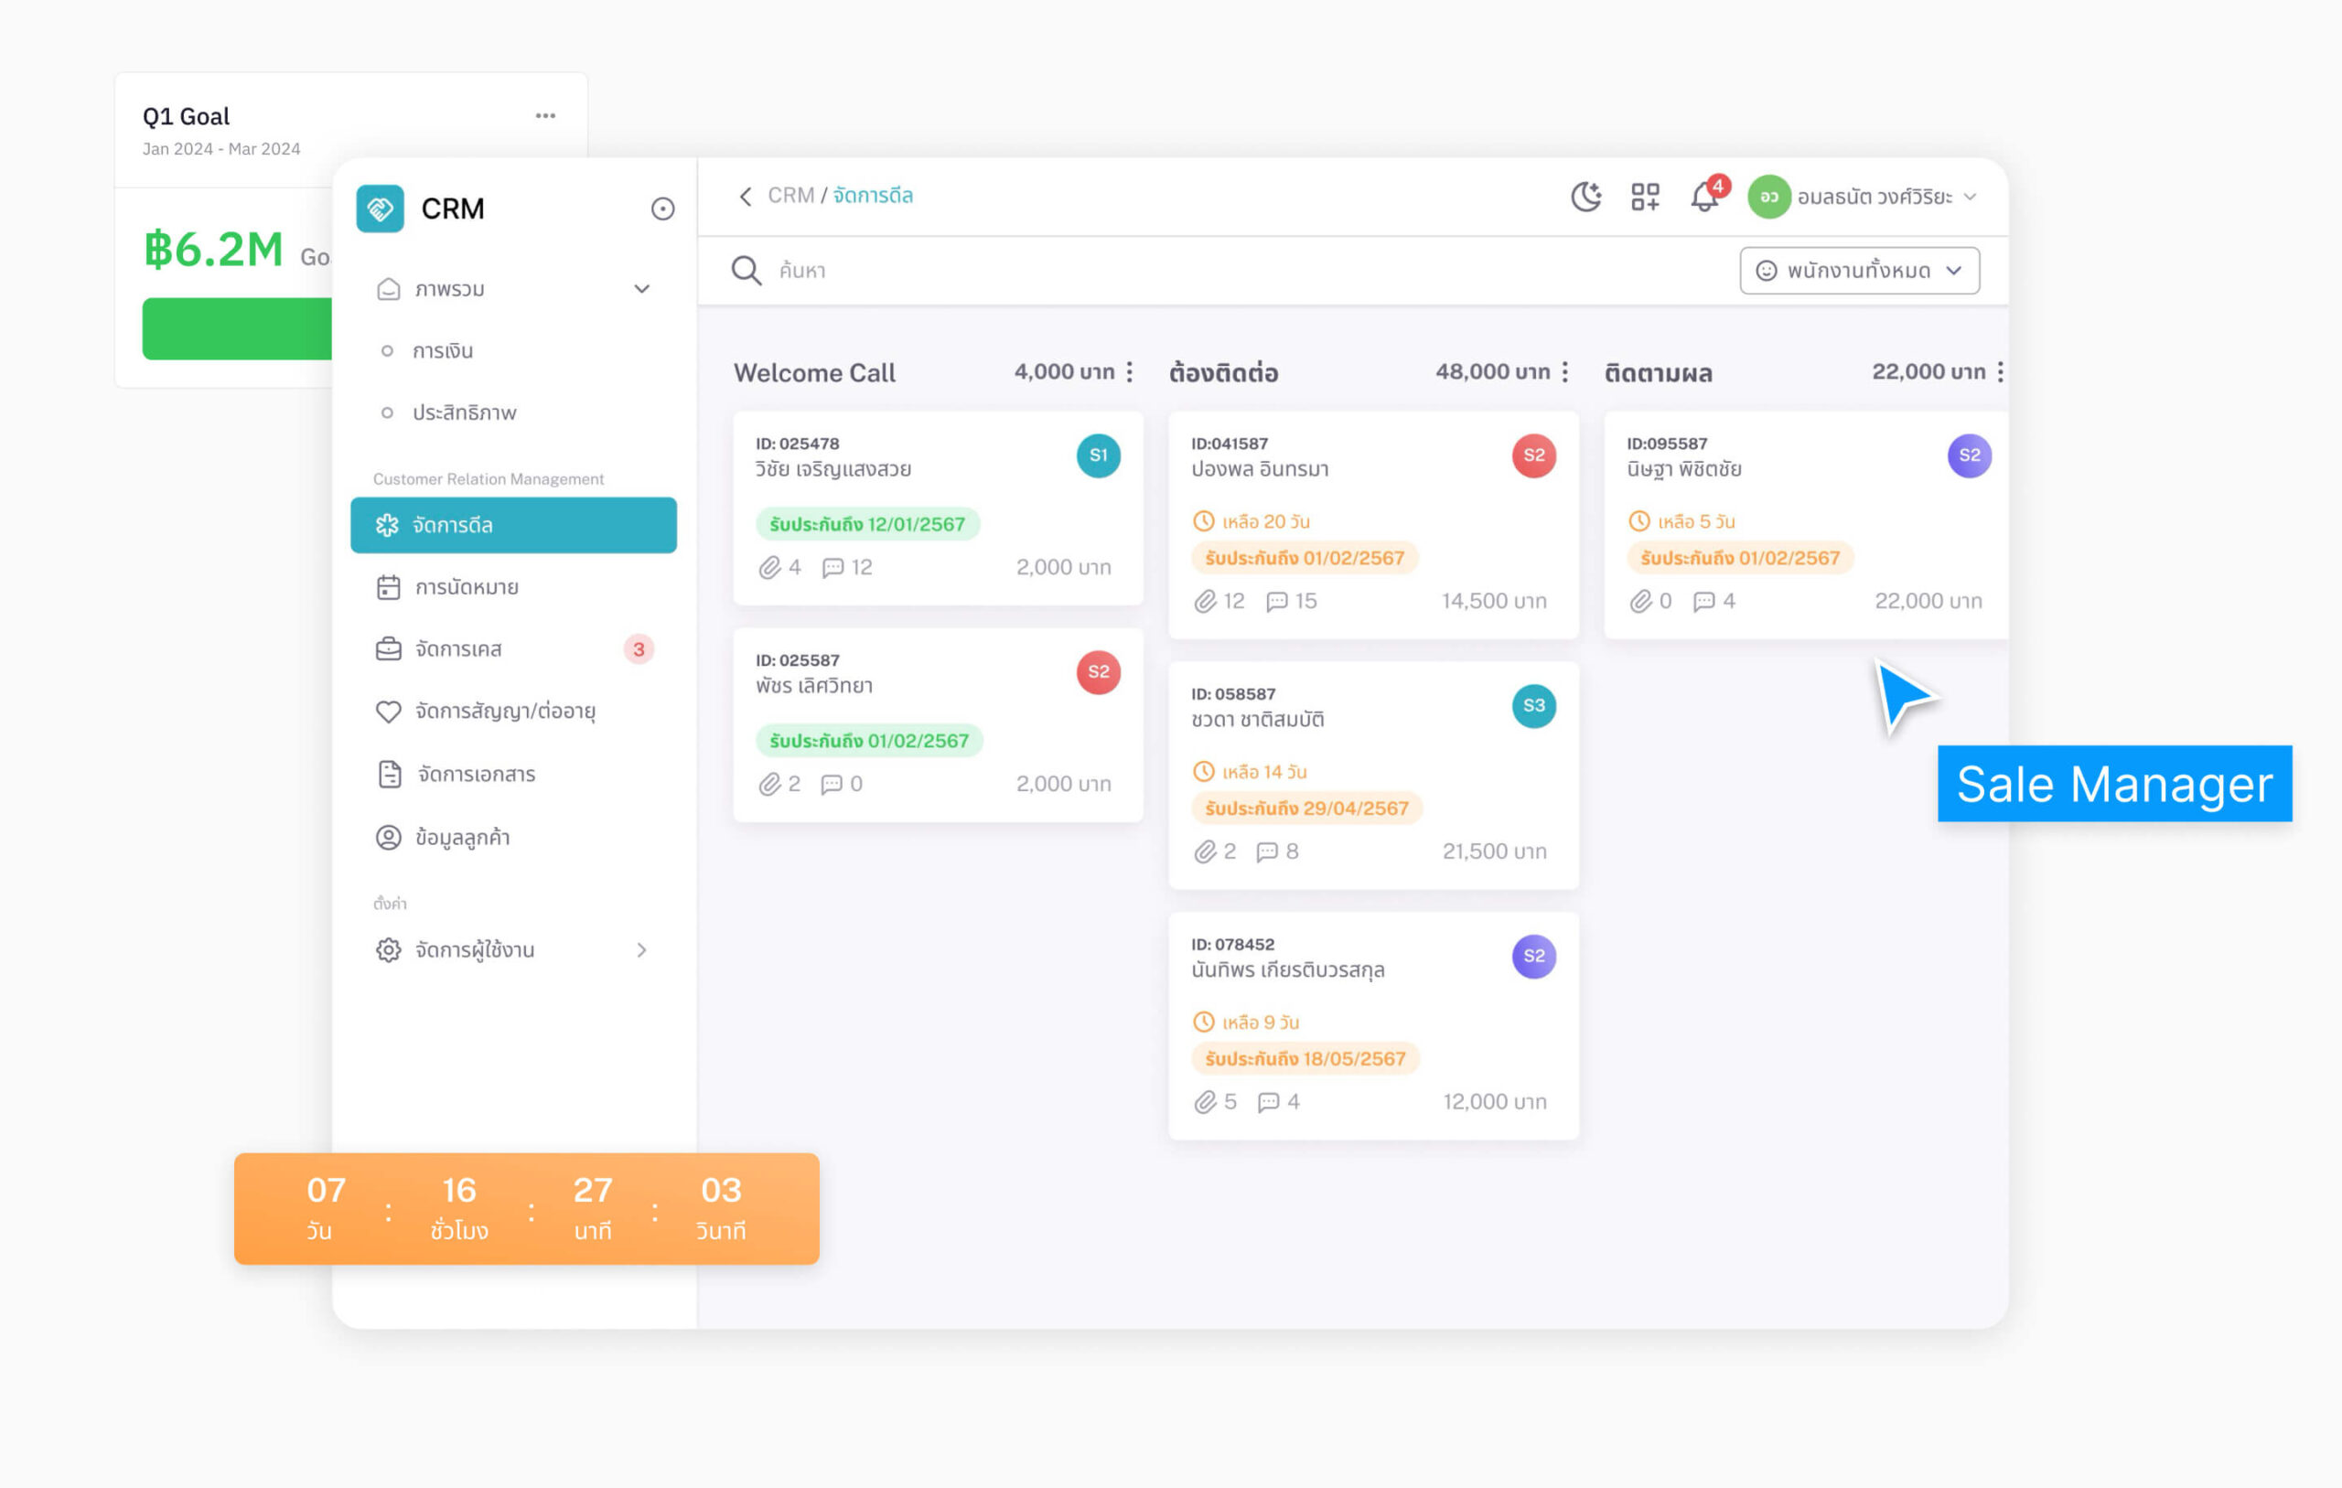
Task: Click the clock icon เหลือ 14 วัน
Action: pyautogui.click(x=1203, y=771)
